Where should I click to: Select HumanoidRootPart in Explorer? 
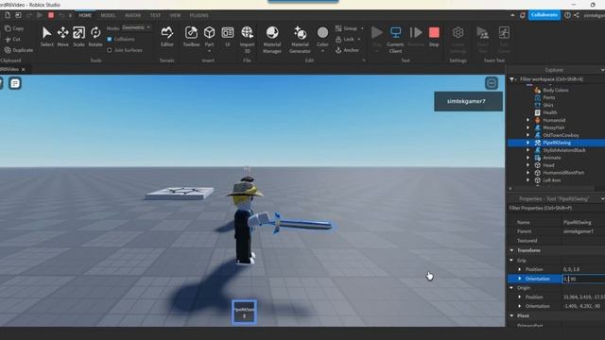tap(563, 173)
